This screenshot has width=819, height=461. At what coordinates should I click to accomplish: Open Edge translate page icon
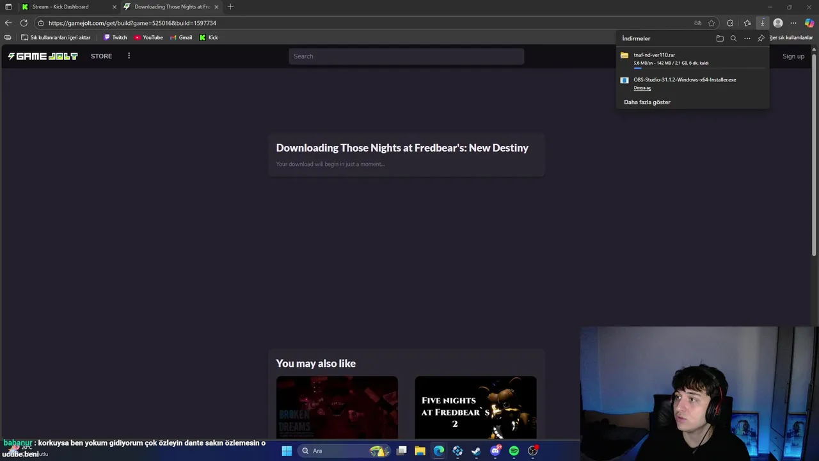[x=697, y=23]
